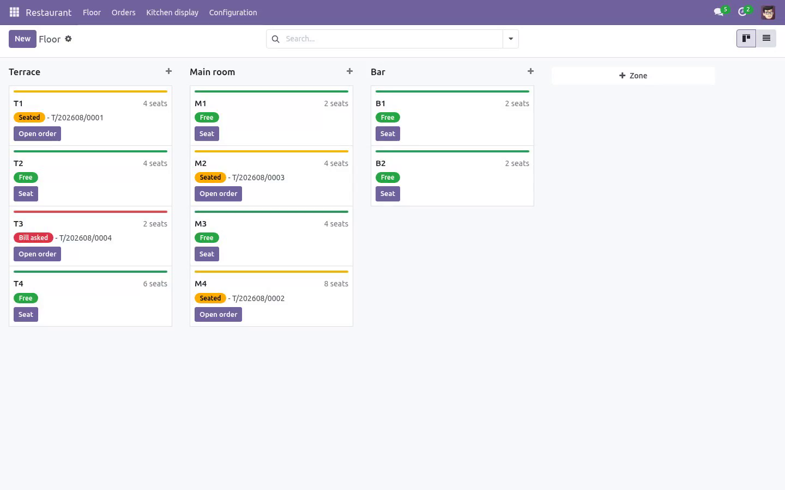Seat guests at table T4

(26, 314)
